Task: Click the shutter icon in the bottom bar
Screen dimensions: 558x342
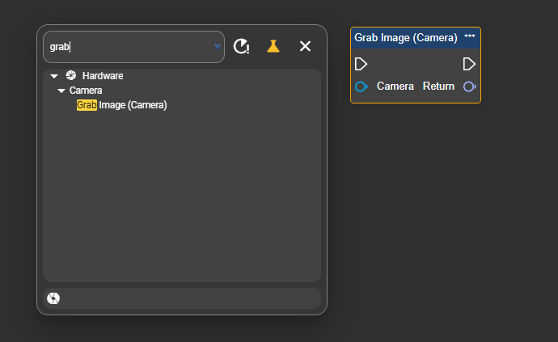Action: click(54, 298)
